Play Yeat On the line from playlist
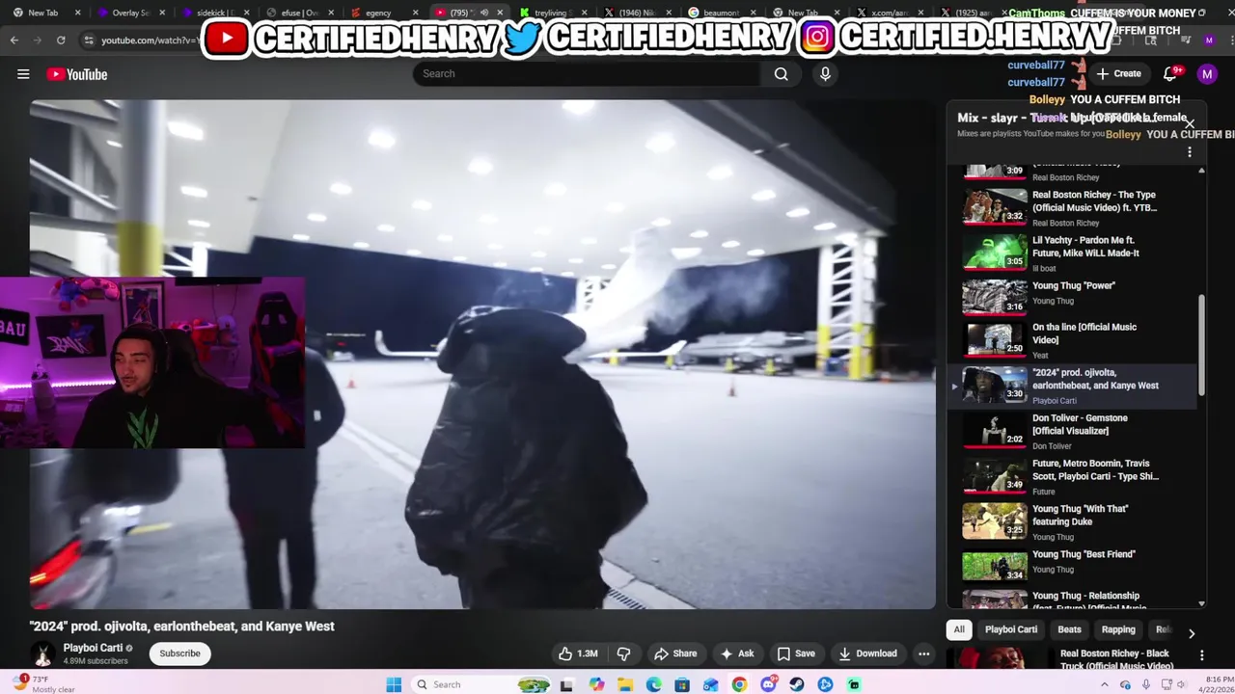 tap(1071, 340)
